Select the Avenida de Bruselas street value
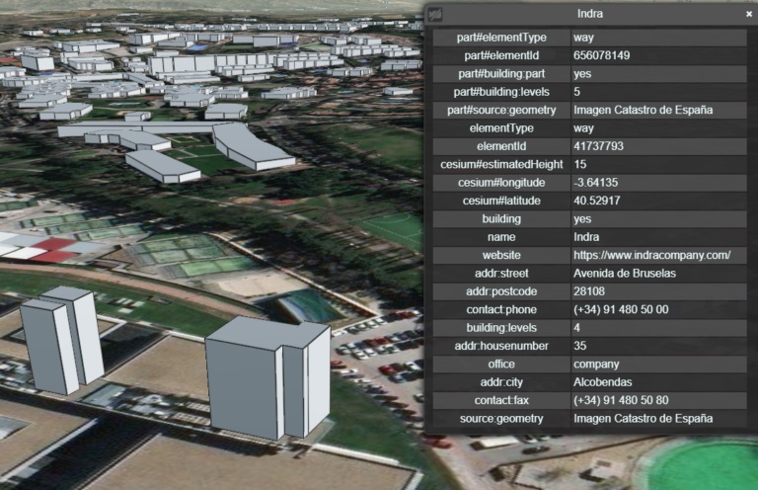Image resolution: width=758 pixels, height=490 pixels. tap(625, 274)
